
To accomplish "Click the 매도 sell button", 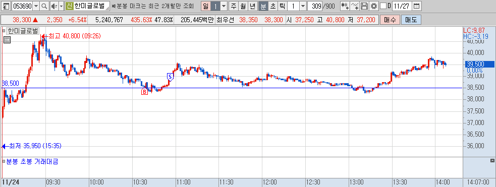I will (x=411, y=20).
